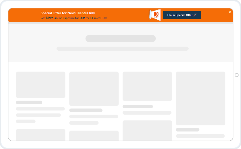Close the orange special offer banner
Screen dimensions: 241x149
pyautogui.click(x=230, y=12)
